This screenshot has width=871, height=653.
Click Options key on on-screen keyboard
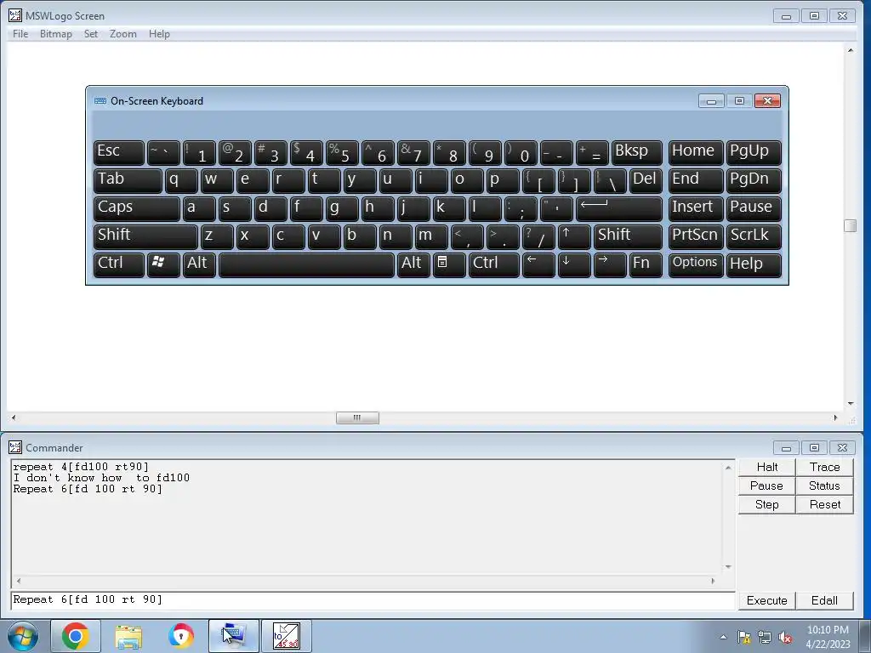(696, 264)
